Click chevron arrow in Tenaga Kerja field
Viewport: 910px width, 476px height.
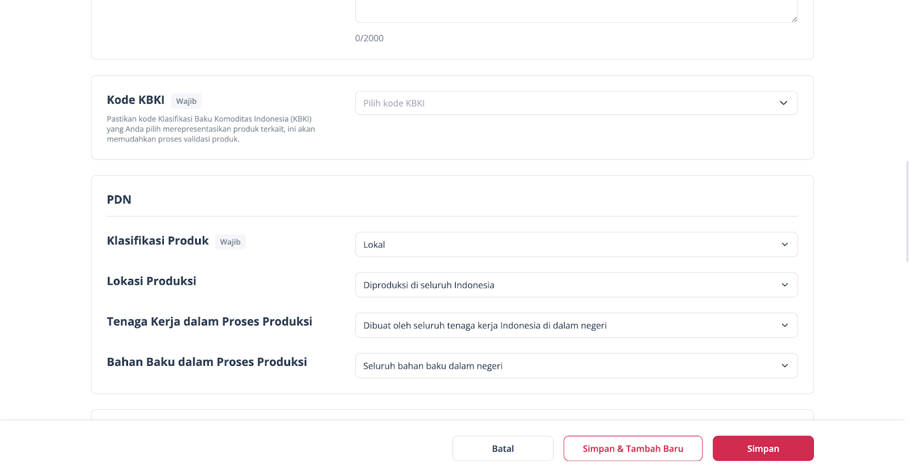[784, 325]
